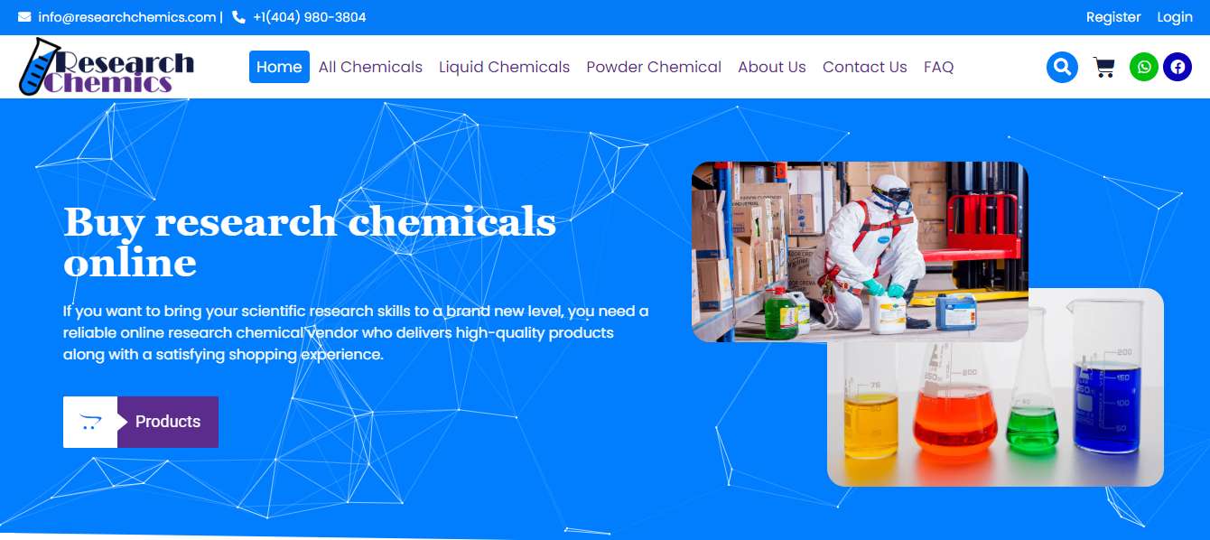Open the All Chemicals menu
The image size is (1210, 540).
click(370, 67)
